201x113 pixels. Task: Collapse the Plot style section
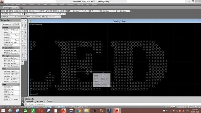click(18, 56)
